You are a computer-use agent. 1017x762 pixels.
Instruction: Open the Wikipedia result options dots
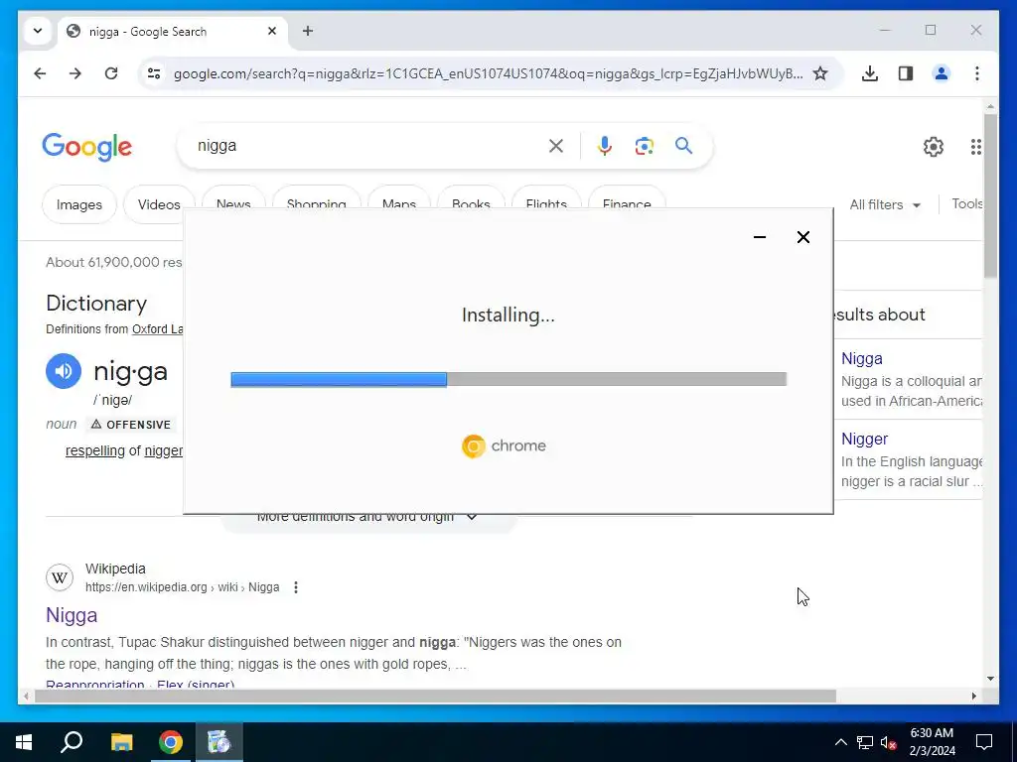pos(296,587)
